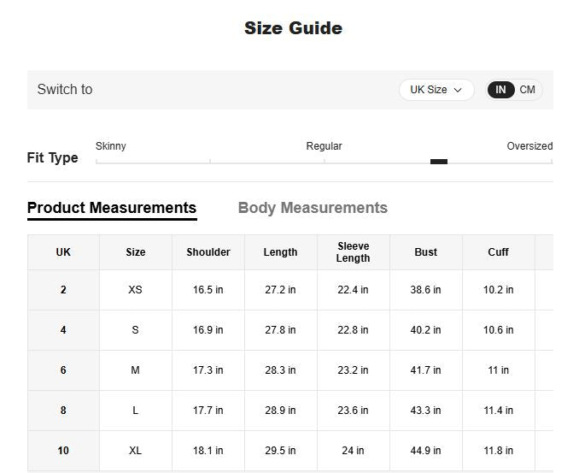Switch measurement units to IN
Image resolution: width=579 pixels, height=473 pixels.
pyautogui.click(x=500, y=90)
